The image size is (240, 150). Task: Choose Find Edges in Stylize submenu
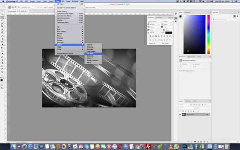93,52
